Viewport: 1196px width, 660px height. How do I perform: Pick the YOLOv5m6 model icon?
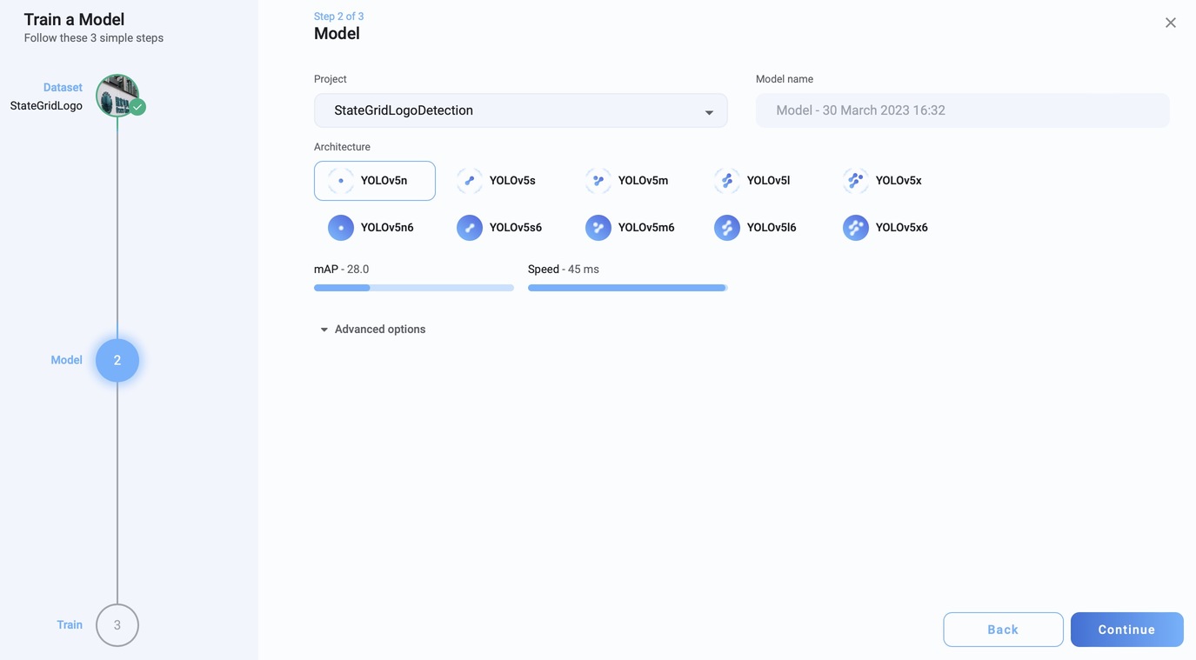point(598,228)
